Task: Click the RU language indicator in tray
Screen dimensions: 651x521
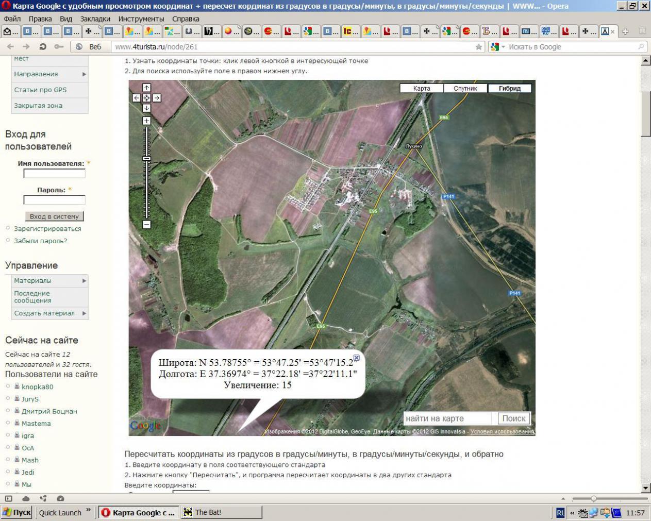Action: coord(560,513)
